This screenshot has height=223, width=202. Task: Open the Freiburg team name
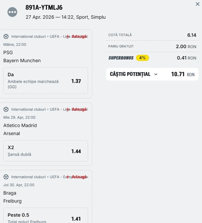(x=13, y=201)
